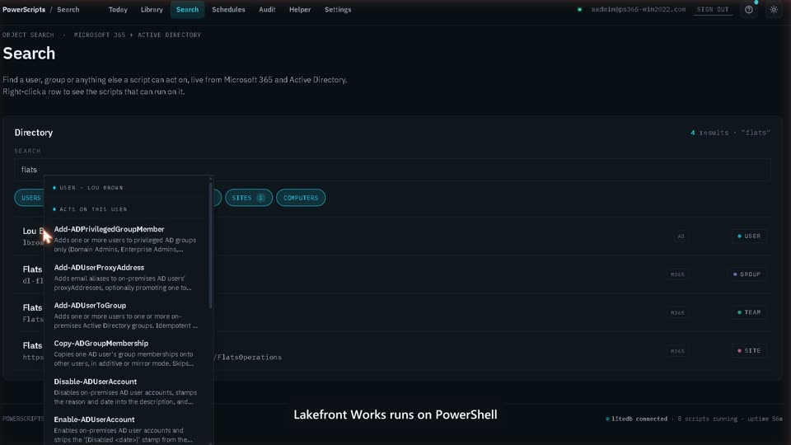Click the USER · LOU BROWN menu header
Image resolution: width=791 pixels, height=445 pixels.
click(x=91, y=188)
